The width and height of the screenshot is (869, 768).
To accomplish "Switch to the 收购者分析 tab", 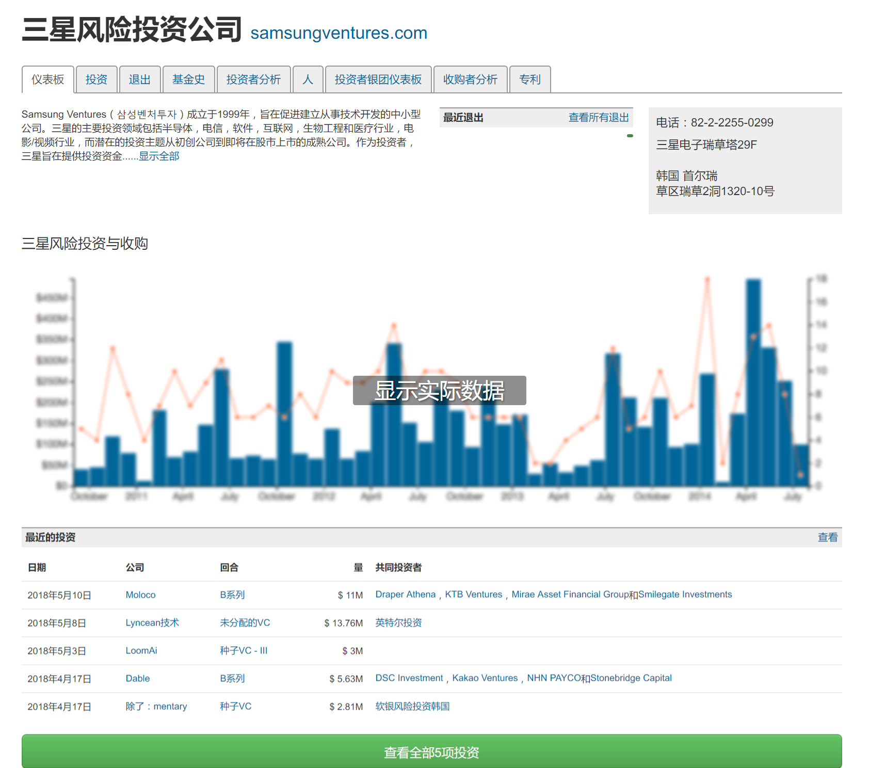I will coord(471,79).
